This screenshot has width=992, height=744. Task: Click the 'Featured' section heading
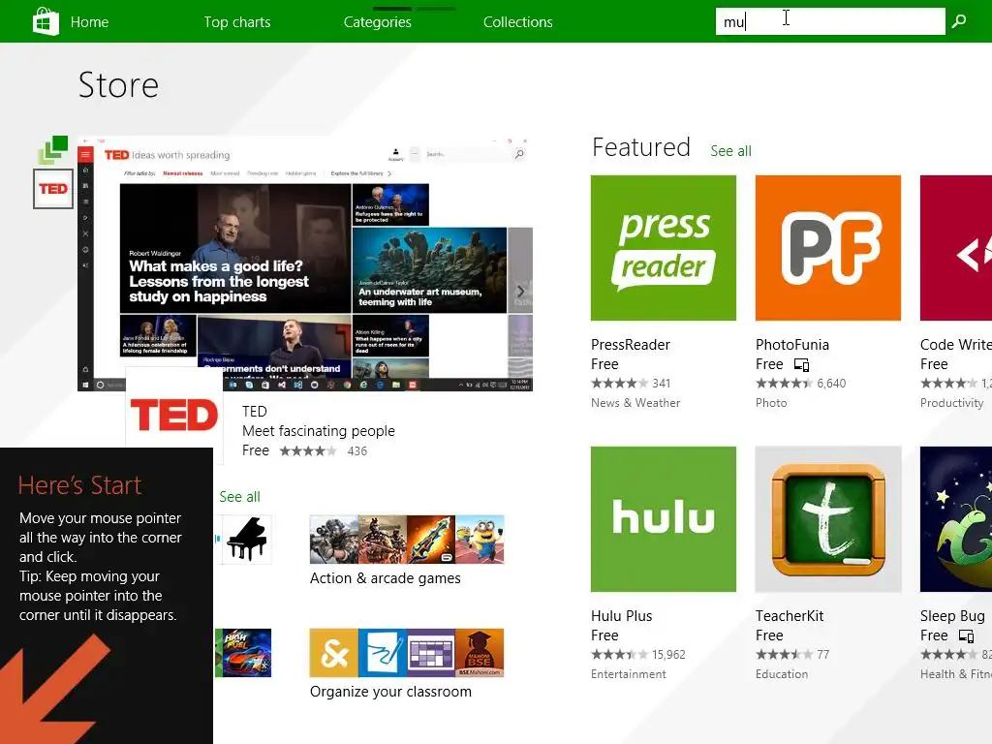(x=641, y=147)
